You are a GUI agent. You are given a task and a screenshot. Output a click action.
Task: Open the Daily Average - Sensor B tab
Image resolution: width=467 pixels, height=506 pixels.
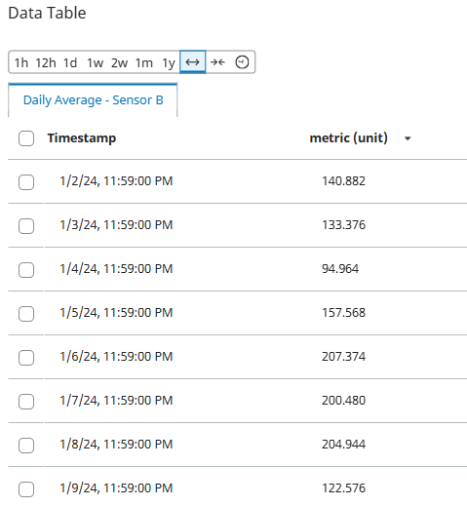pyautogui.click(x=93, y=100)
